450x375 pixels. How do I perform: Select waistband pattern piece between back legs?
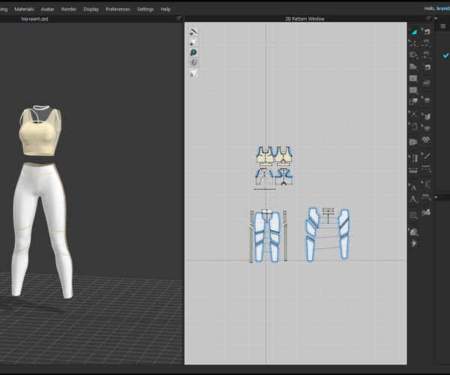pyautogui.click(x=328, y=211)
